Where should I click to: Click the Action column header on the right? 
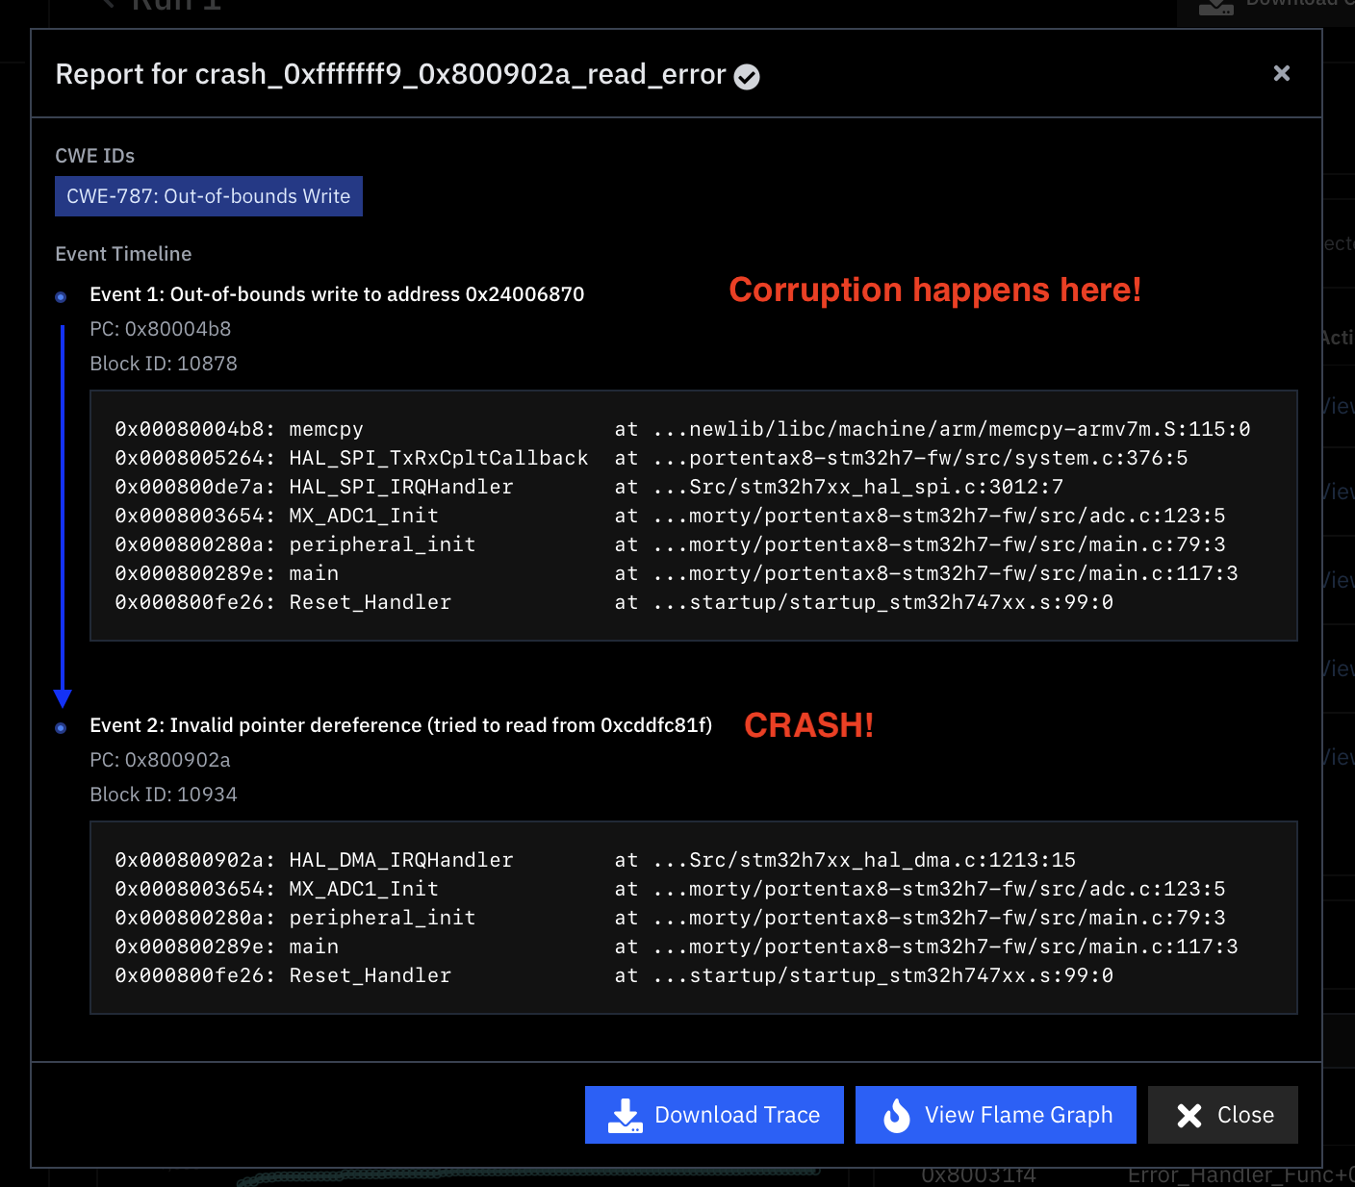1338,338
